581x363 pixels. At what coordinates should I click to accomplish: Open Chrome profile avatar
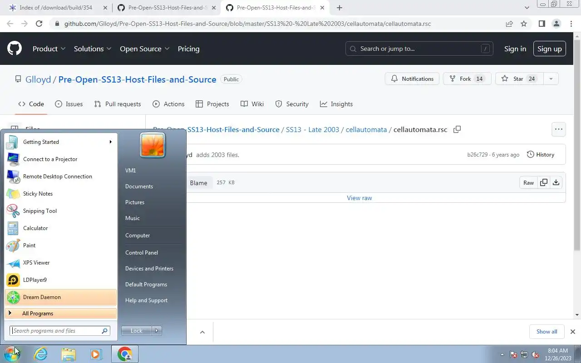(x=556, y=24)
